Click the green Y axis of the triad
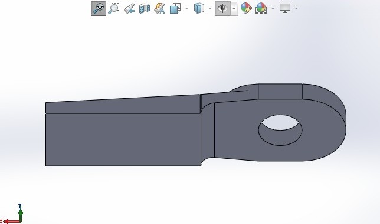 tap(21, 216)
